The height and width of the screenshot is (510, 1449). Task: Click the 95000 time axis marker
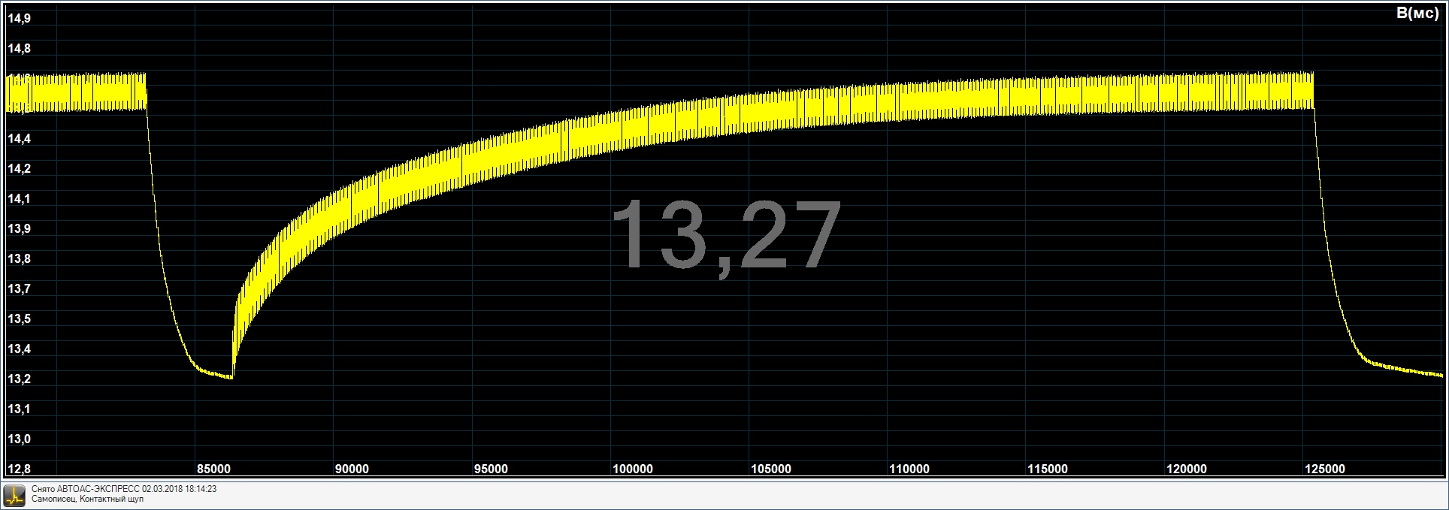(490, 469)
